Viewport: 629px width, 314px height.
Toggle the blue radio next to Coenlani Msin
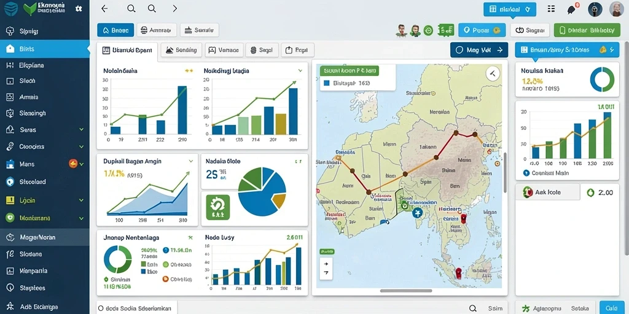click(526, 173)
